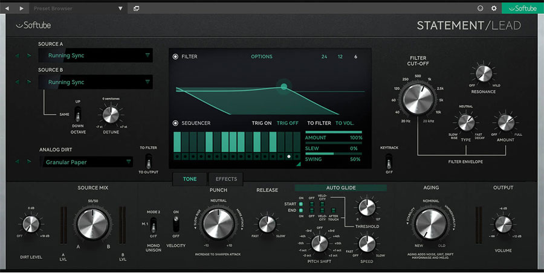Select sequencer Trig Off

288,123
